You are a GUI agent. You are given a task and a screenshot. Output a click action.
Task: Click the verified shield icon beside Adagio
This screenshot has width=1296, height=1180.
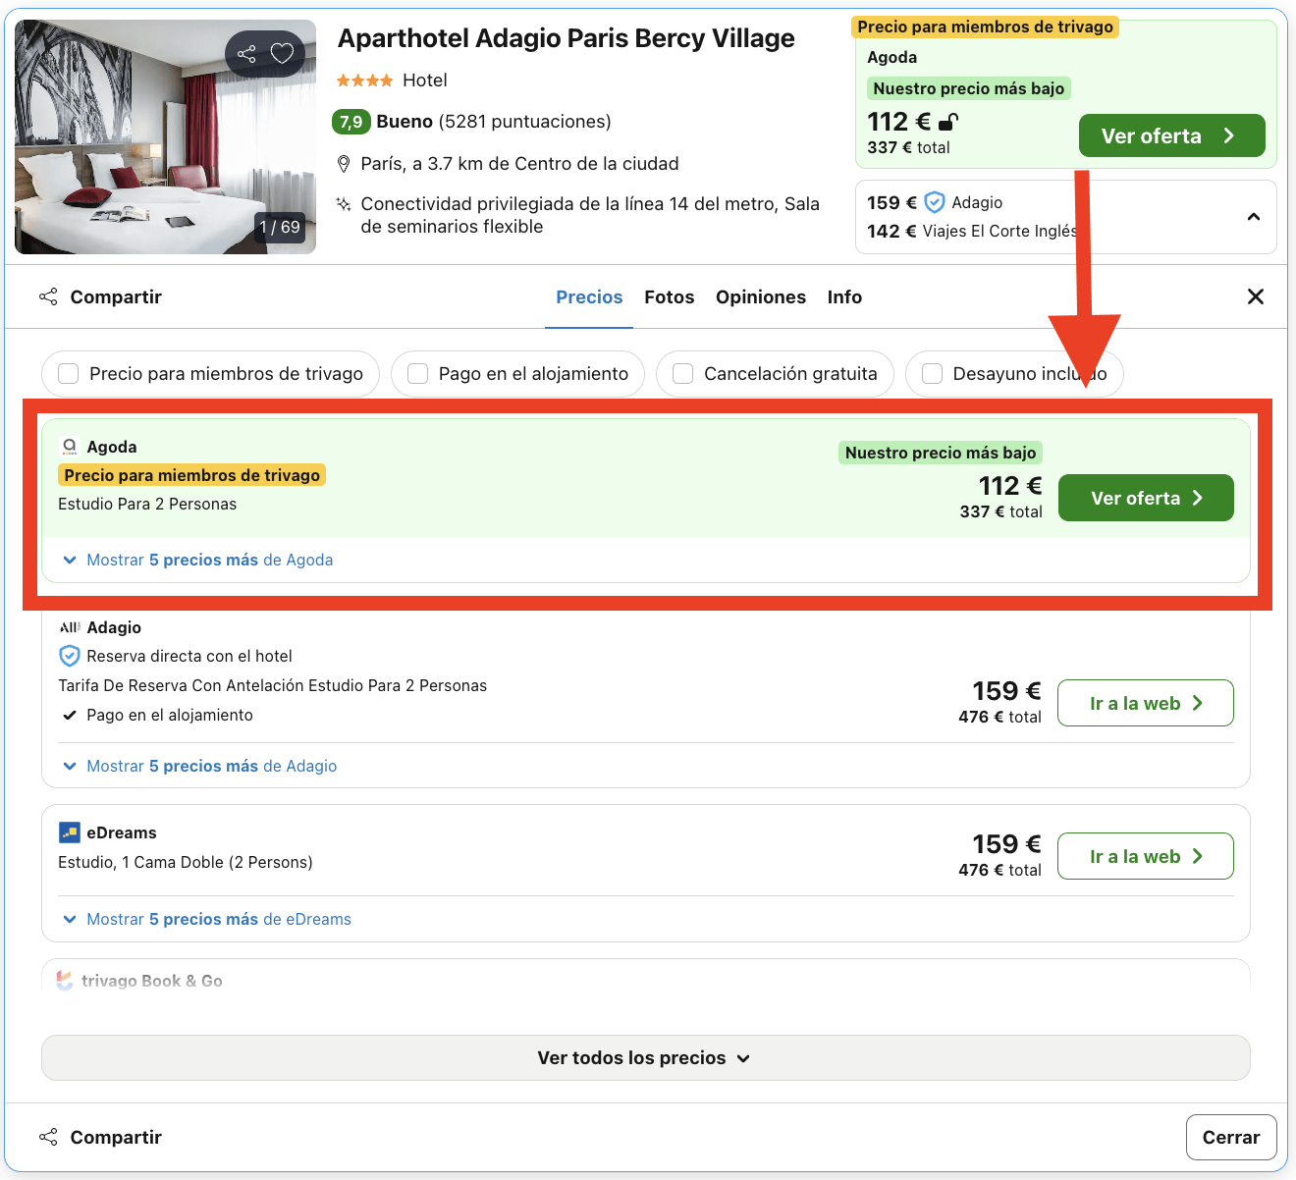tap(69, 656)
